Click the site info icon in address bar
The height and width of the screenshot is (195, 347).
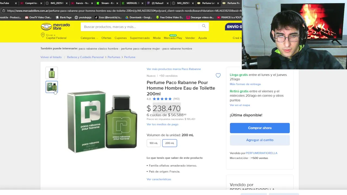4,11
